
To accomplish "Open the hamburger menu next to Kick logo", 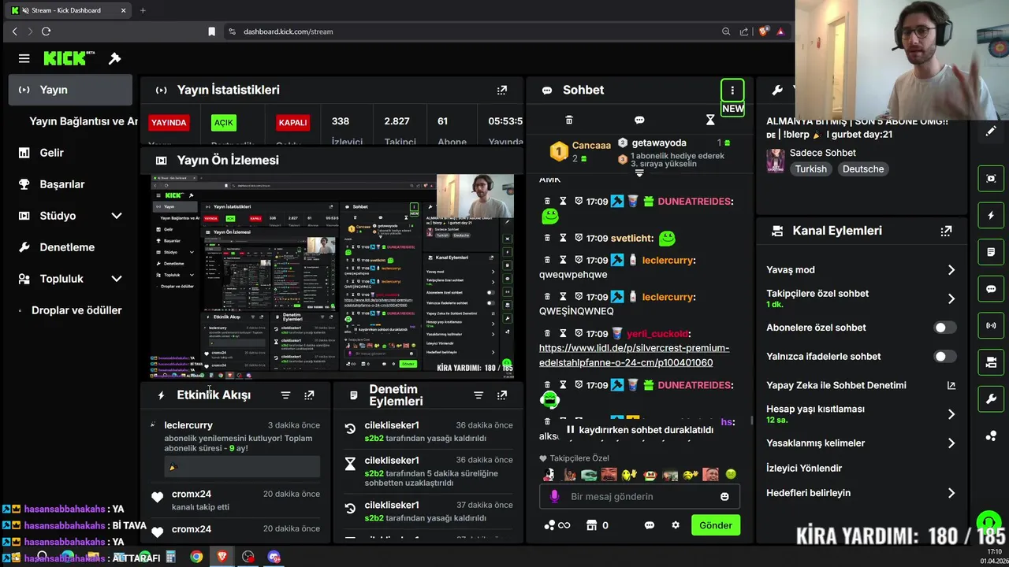I will click(24, 58).
